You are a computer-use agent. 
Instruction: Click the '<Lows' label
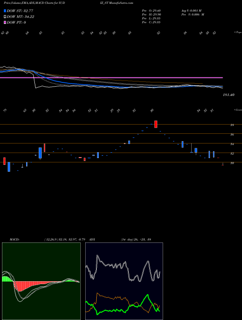coord(238,110)
